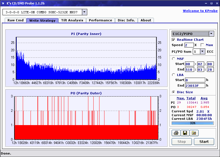Choose the Disc Size radio option
Screen dimensions: 220x157
174,92
